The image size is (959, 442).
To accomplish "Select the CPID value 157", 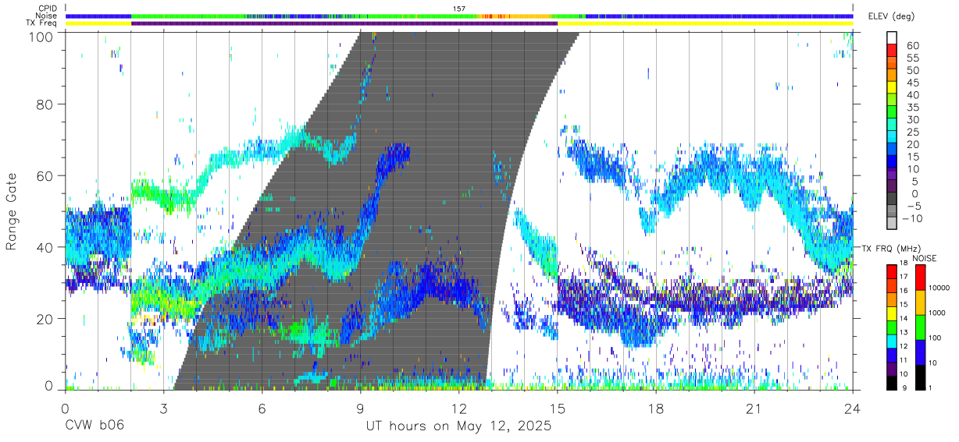I will [459, 8].
